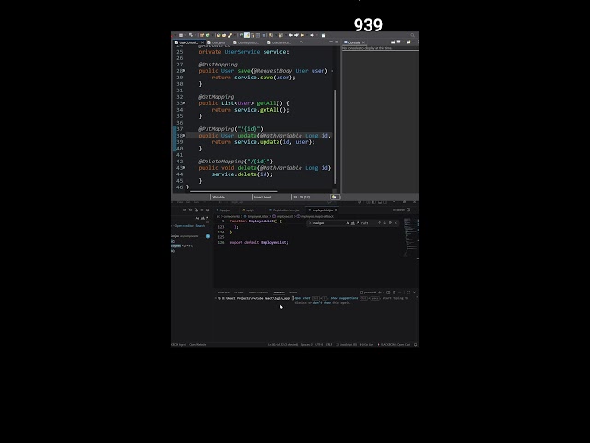Close the VS Code find widget

(395, 223)
